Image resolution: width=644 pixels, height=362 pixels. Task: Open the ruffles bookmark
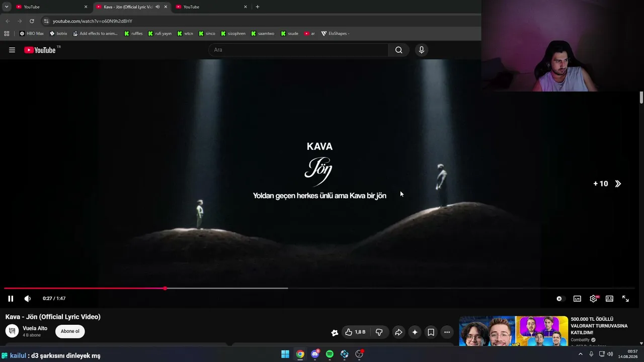133,34
